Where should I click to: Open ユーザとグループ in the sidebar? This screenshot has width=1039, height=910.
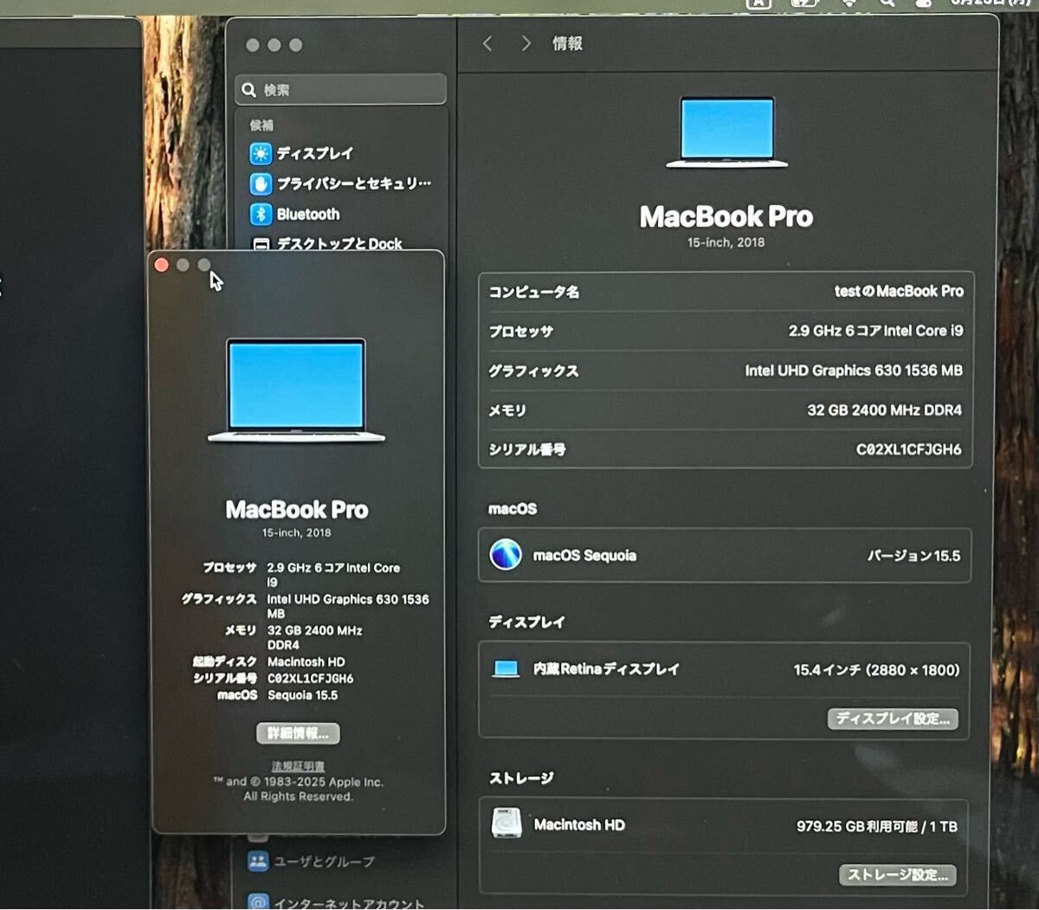tap(312, 862)
